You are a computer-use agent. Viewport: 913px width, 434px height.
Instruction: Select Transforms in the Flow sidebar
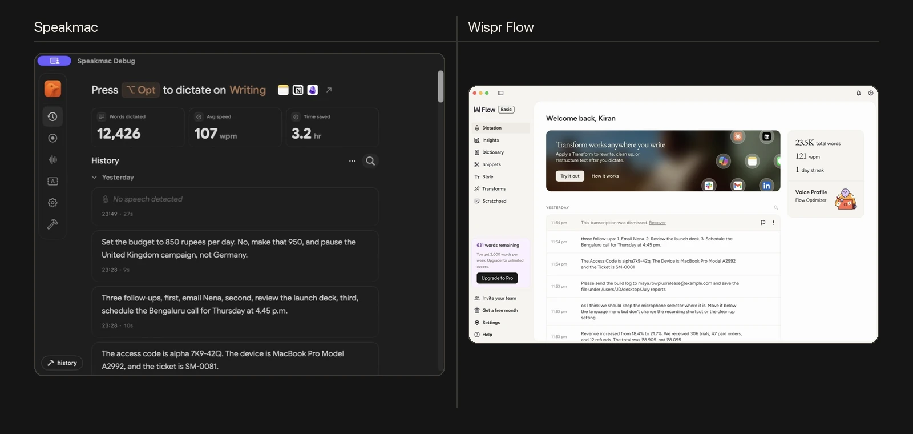[x=502, y=189]
